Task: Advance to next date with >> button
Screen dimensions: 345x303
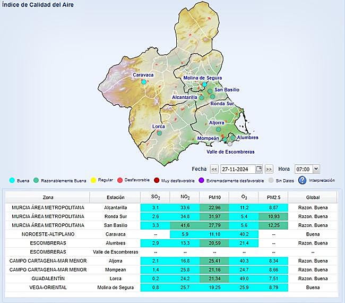Action: pos(269,169)
